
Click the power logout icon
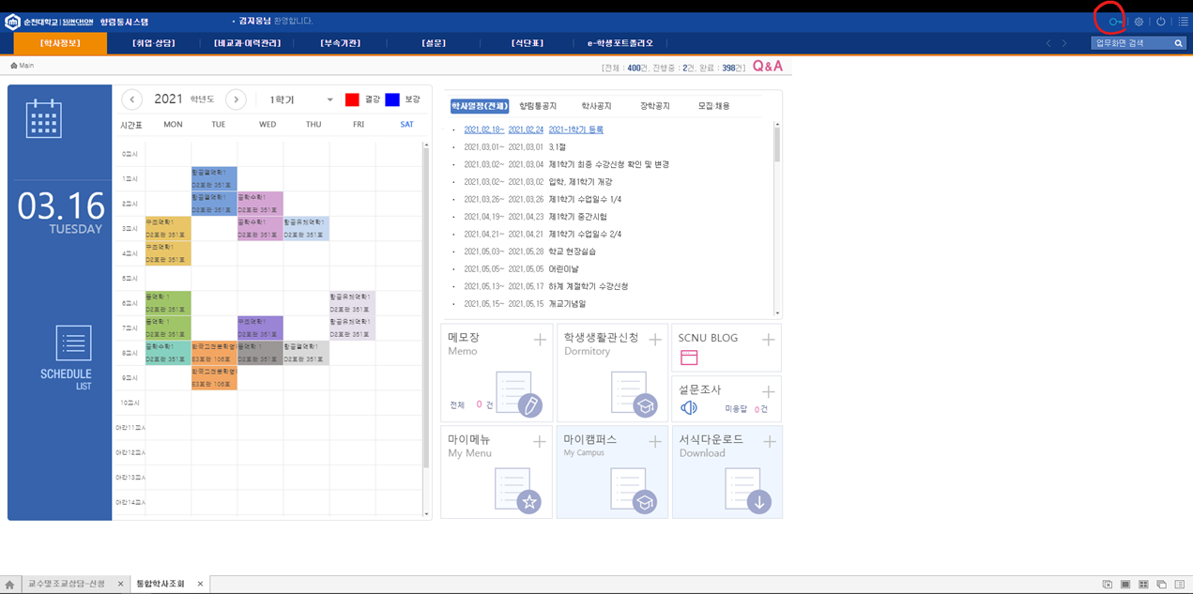(x=1161, y=22)
